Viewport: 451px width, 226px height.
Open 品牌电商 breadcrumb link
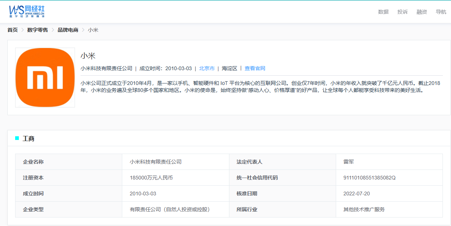tap(68, 30)
